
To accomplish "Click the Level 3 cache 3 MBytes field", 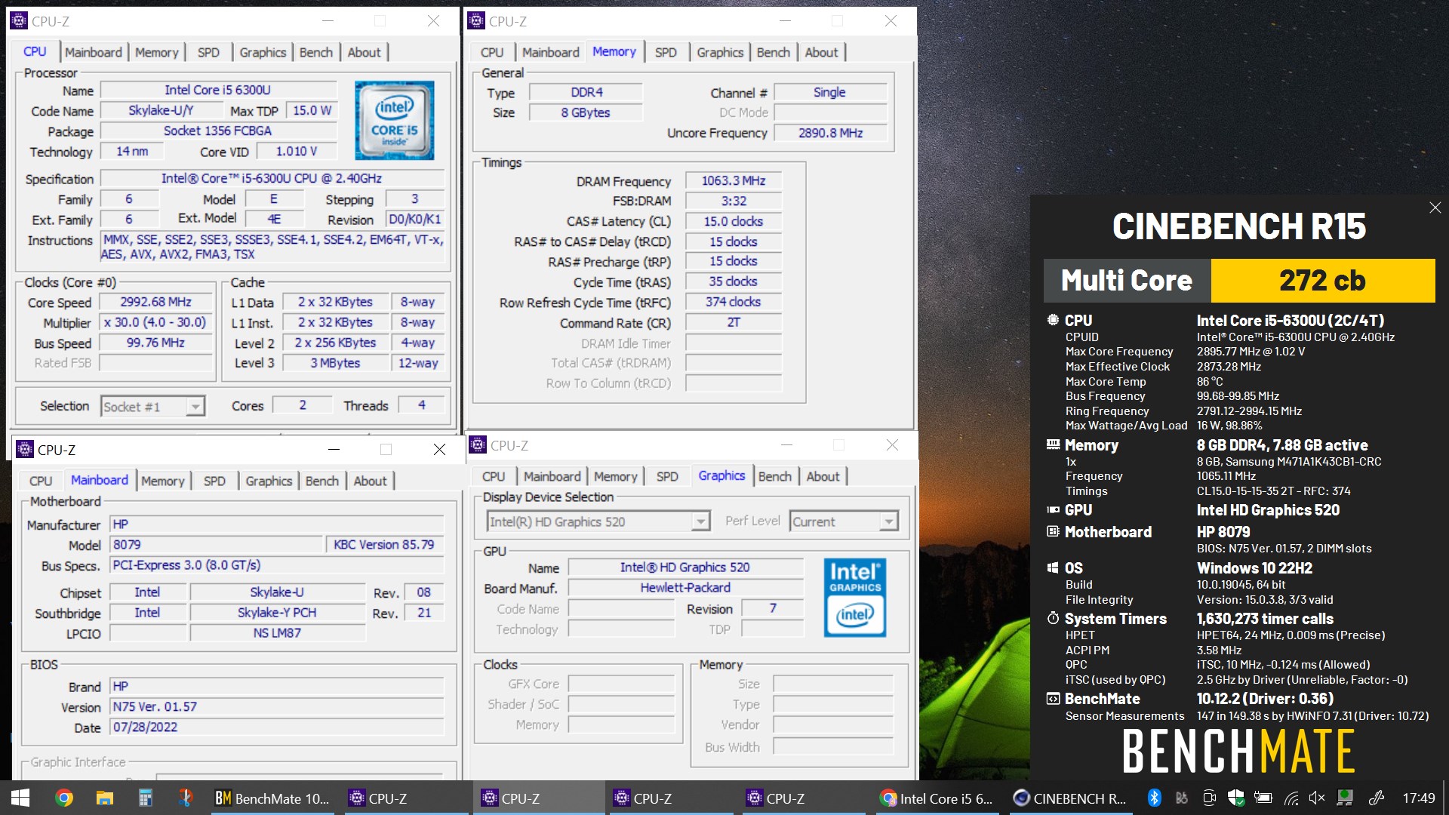I will 335,363.
